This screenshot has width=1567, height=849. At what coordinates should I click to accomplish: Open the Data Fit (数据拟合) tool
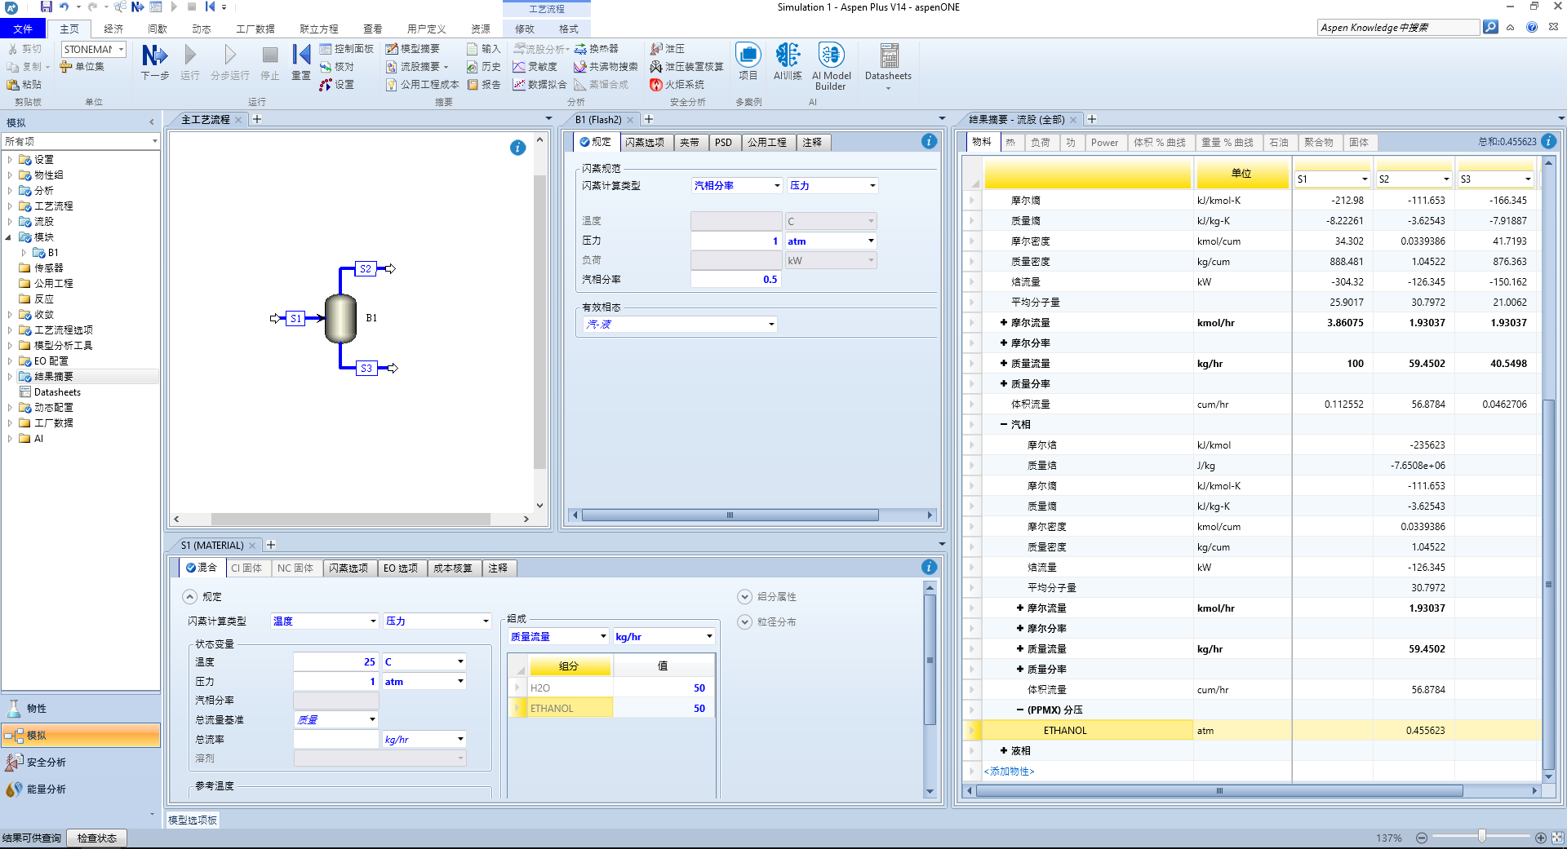point(539,85)
